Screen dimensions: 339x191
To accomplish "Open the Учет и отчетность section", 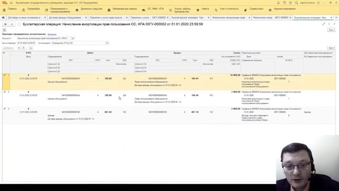I will (227, 10).
